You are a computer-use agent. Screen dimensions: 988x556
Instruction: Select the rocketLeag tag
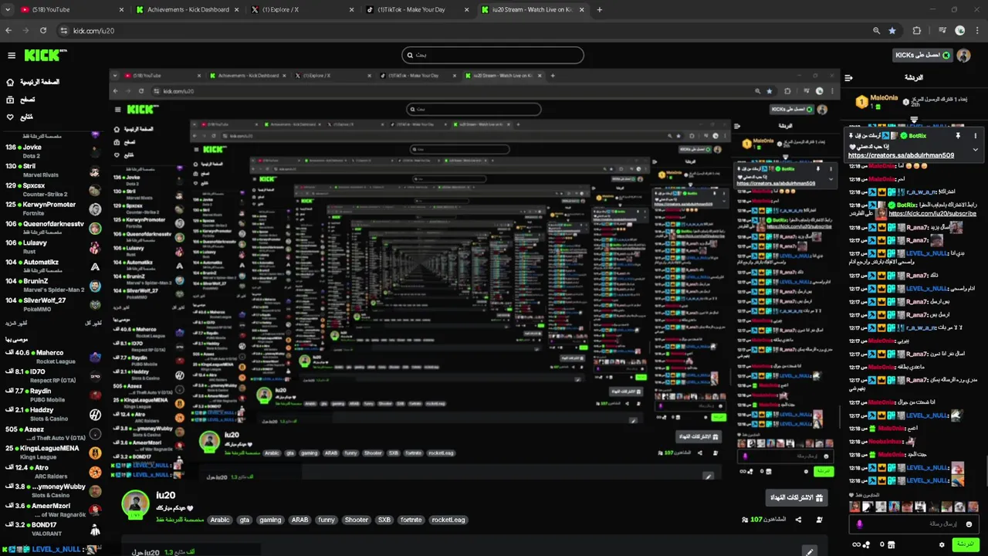(448, 520)
